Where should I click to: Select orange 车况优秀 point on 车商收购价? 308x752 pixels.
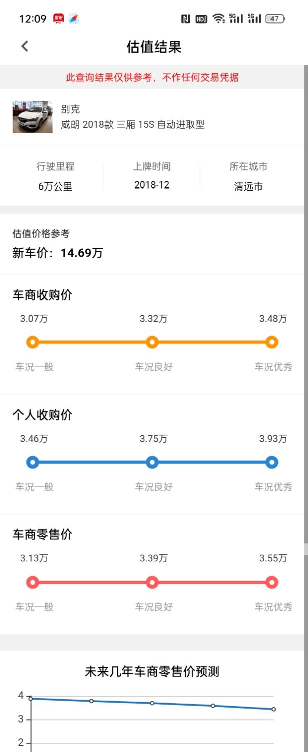(x=272, y=342)
